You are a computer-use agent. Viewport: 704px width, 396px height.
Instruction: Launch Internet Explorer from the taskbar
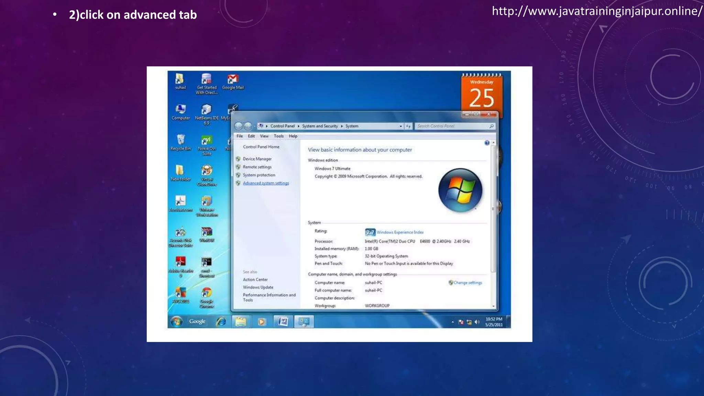click(221, 322)
